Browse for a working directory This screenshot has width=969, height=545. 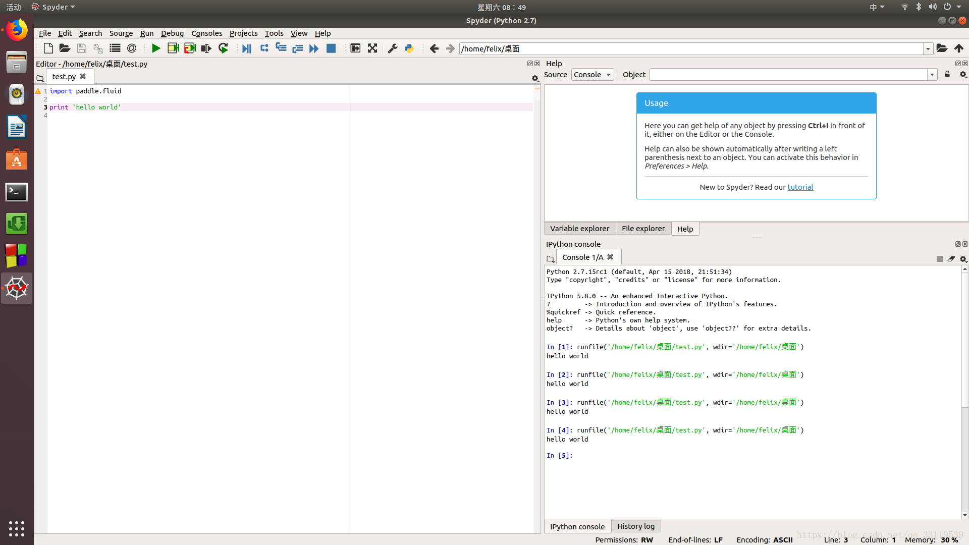click(942, 48)
